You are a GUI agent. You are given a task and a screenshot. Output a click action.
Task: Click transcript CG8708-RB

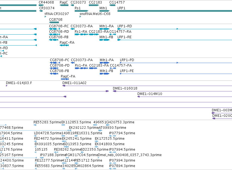[x=59, y=37]
